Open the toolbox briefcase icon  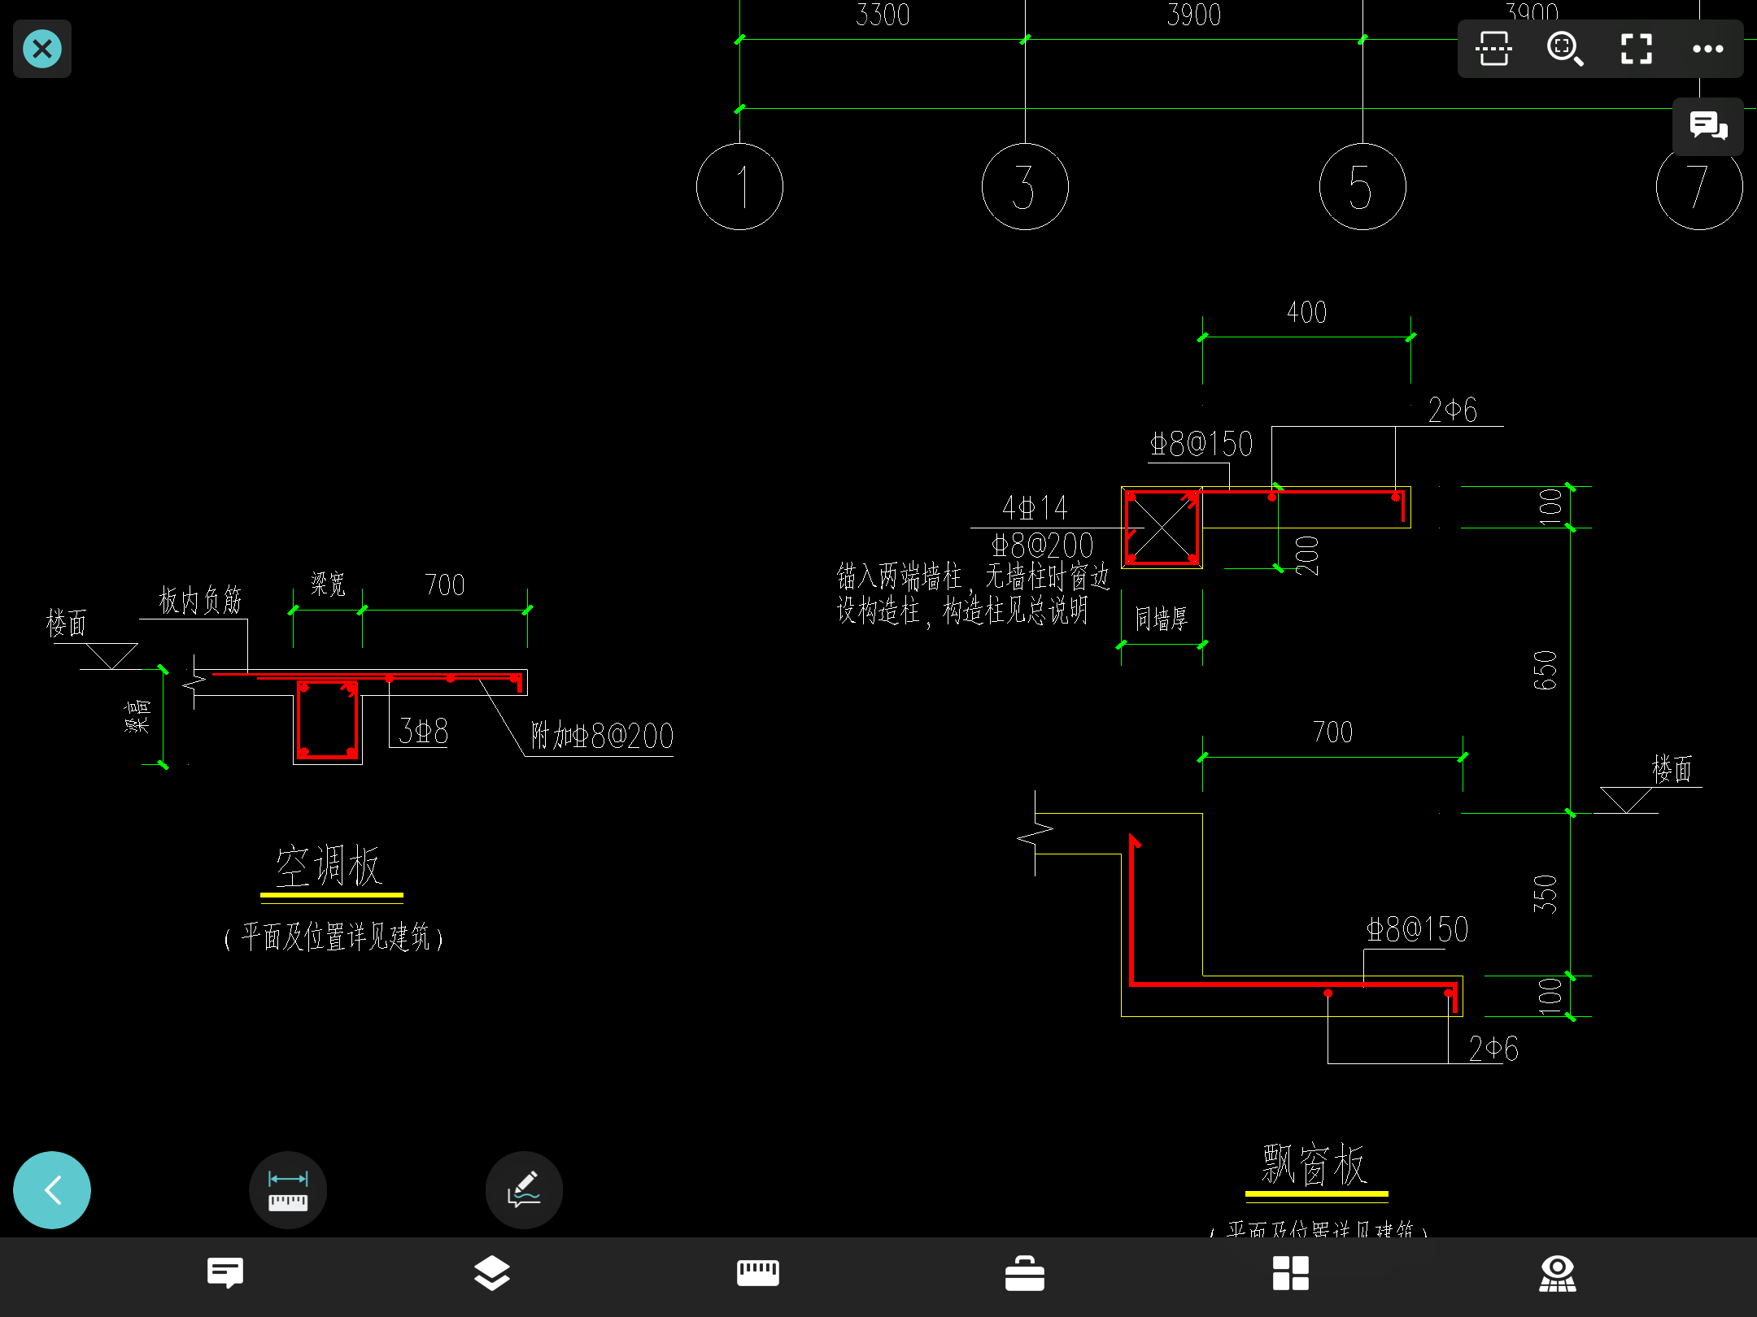1025,1273
